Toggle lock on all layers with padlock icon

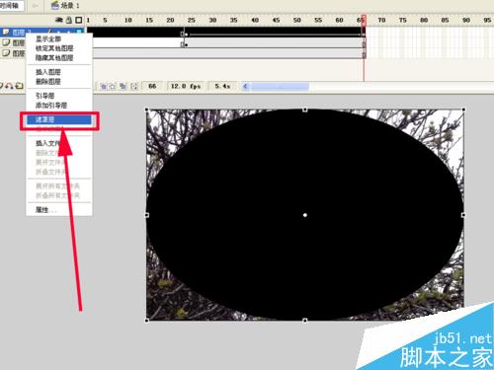(x=69, y=20)
